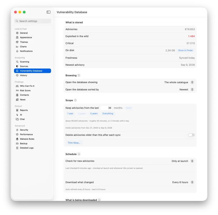Image resolution: width=218 pixels, height=215 pixels.
Task: Click the Detailed Logs icon
Action: (x=17, y=148)
